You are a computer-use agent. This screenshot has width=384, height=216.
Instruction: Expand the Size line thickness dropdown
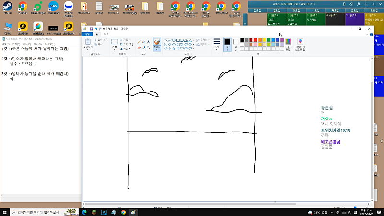tap(216, 44)
